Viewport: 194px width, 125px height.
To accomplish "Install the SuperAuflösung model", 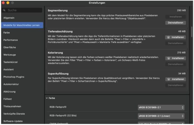I will [x=176, y=79].
